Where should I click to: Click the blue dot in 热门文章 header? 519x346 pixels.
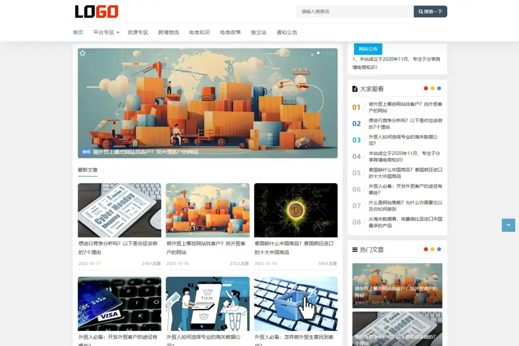[439, 250]
